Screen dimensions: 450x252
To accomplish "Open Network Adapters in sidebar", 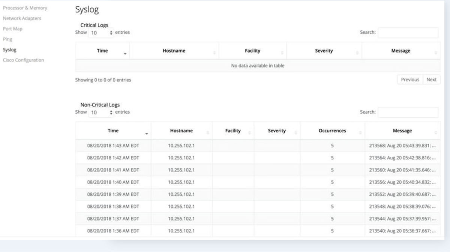I will pyautogui.click(x=22, y=18).
